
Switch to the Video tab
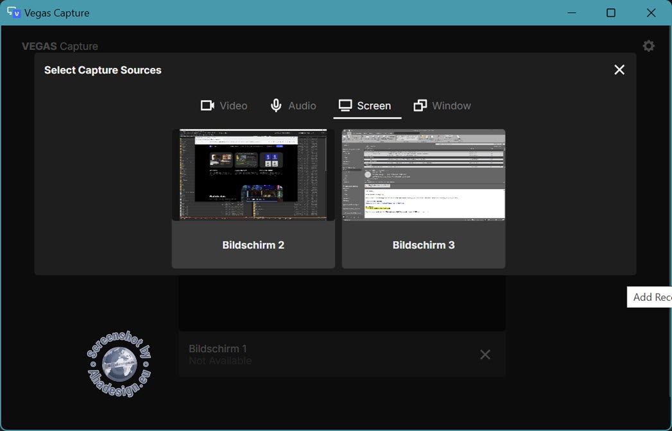click(224, 106)
